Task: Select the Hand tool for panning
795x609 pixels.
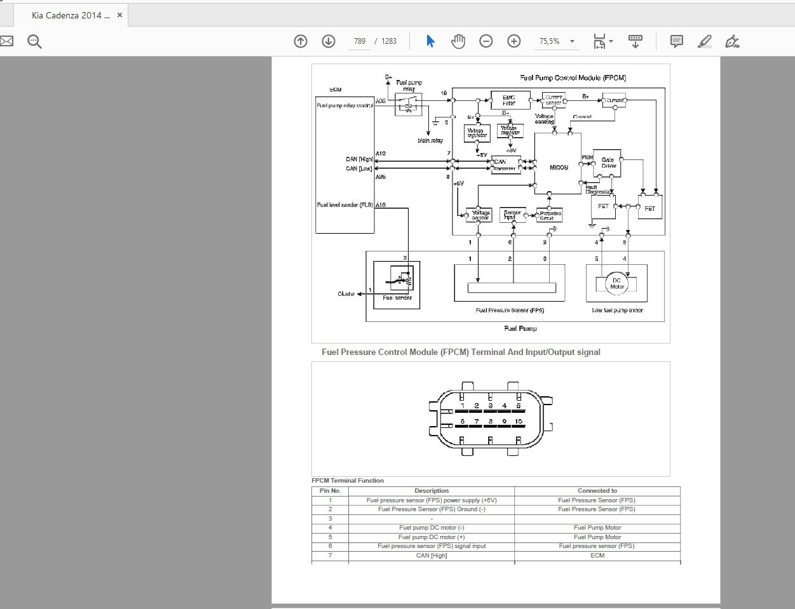Action: [458, 41]
